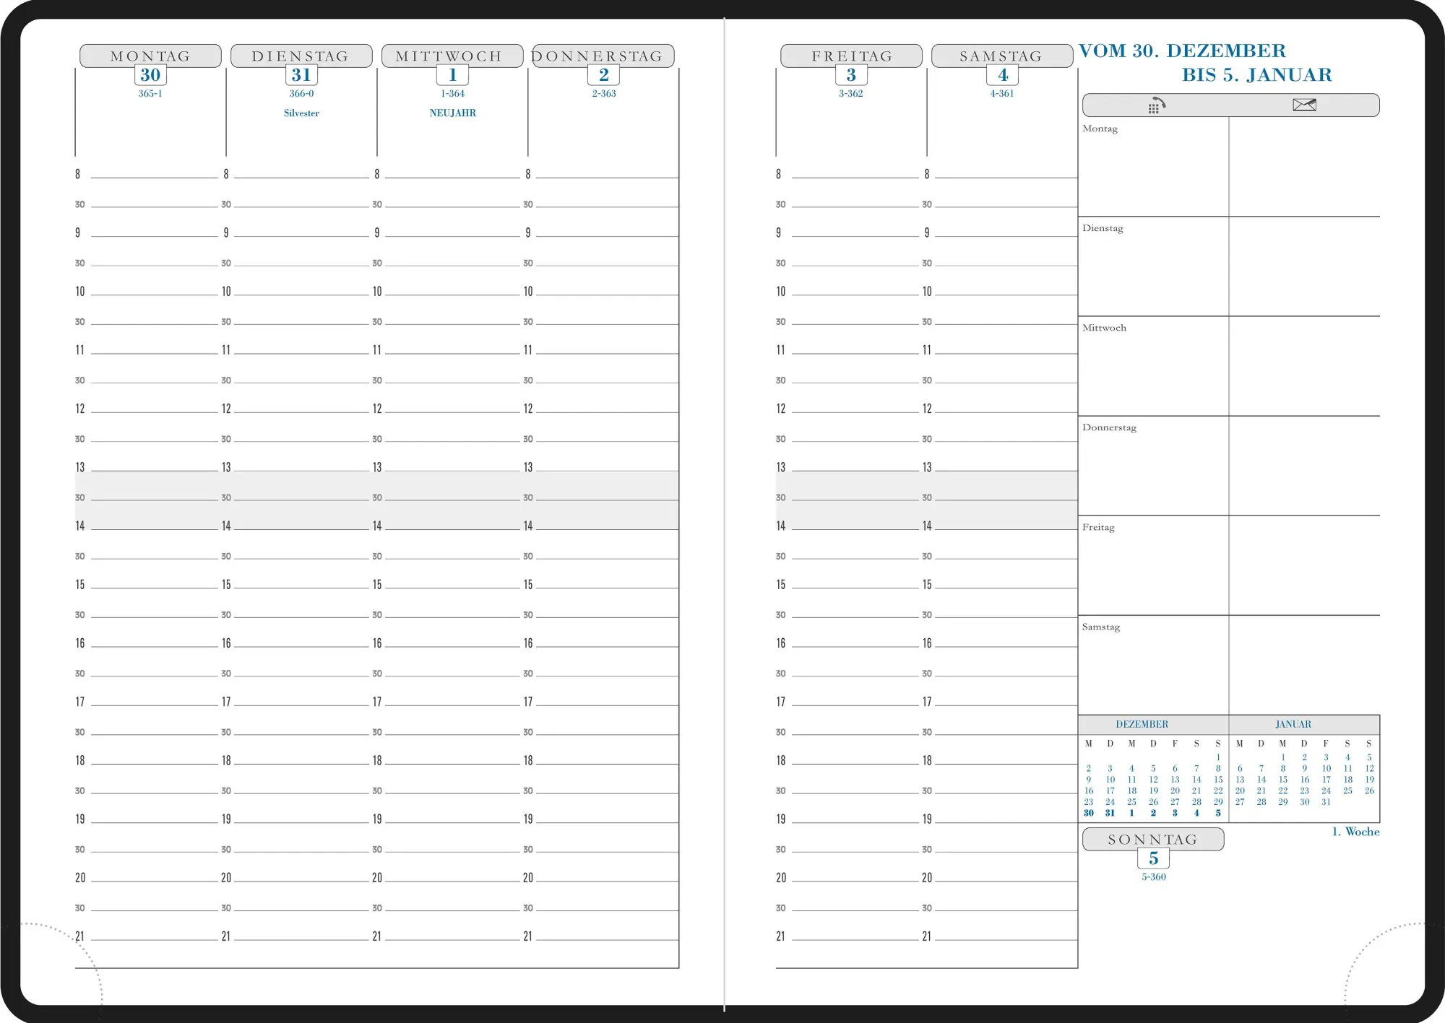Select bold date 31 in the Dezember mini calendar
Screen dimensions: 1445x1023
(1110, 811)
